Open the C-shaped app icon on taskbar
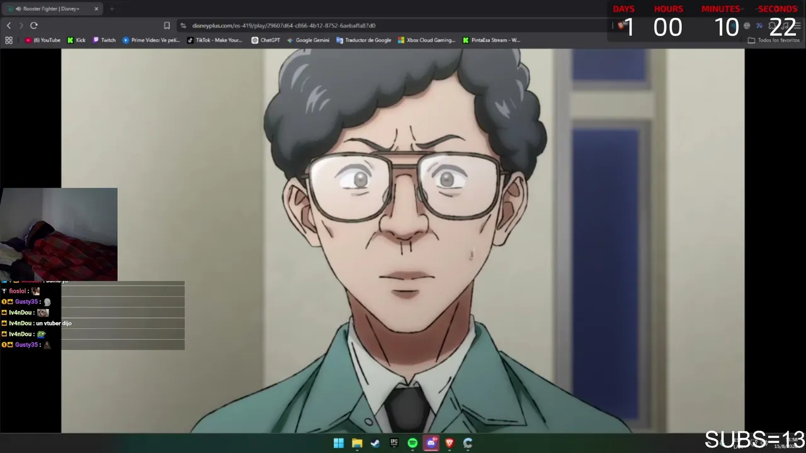806x453 pixels. point(468,443)
